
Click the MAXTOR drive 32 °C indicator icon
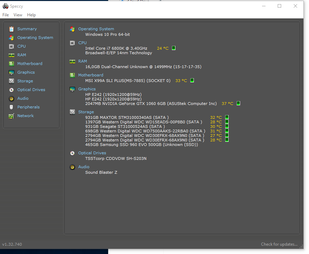[227, 117]
